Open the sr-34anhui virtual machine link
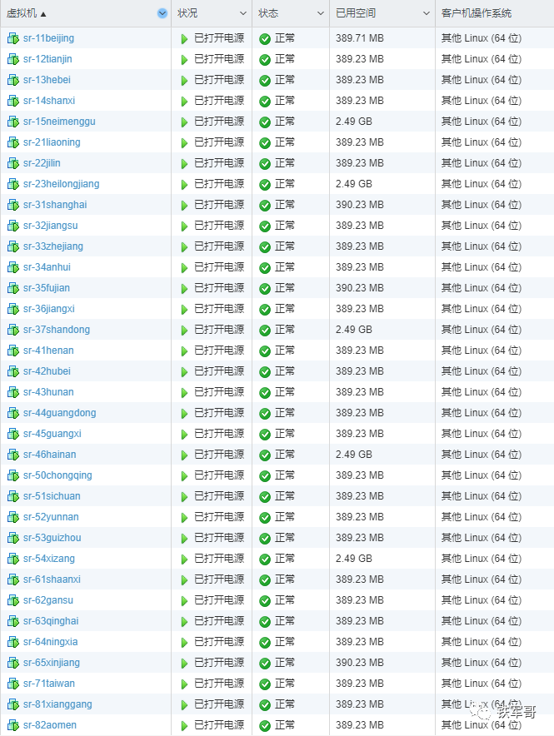The height and width of the screenshot is (736, 554). coord(47,267)
